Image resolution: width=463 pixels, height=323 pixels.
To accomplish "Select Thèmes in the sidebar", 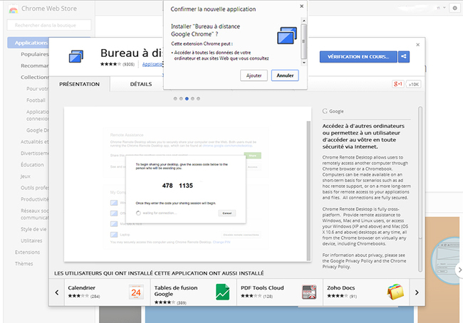I will coord(24,264).
